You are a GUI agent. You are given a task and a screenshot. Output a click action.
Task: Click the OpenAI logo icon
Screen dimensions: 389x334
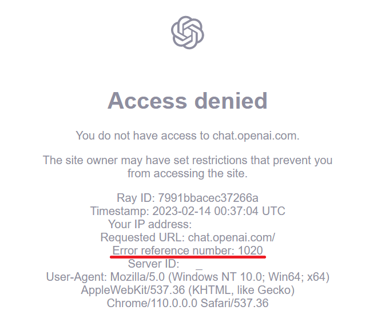188,32
